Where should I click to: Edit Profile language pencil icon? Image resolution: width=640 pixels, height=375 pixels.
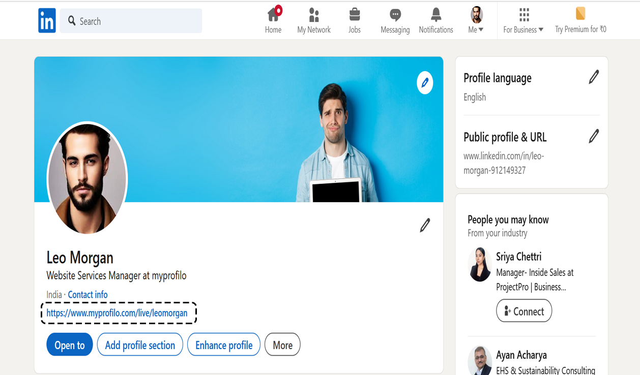594,77
